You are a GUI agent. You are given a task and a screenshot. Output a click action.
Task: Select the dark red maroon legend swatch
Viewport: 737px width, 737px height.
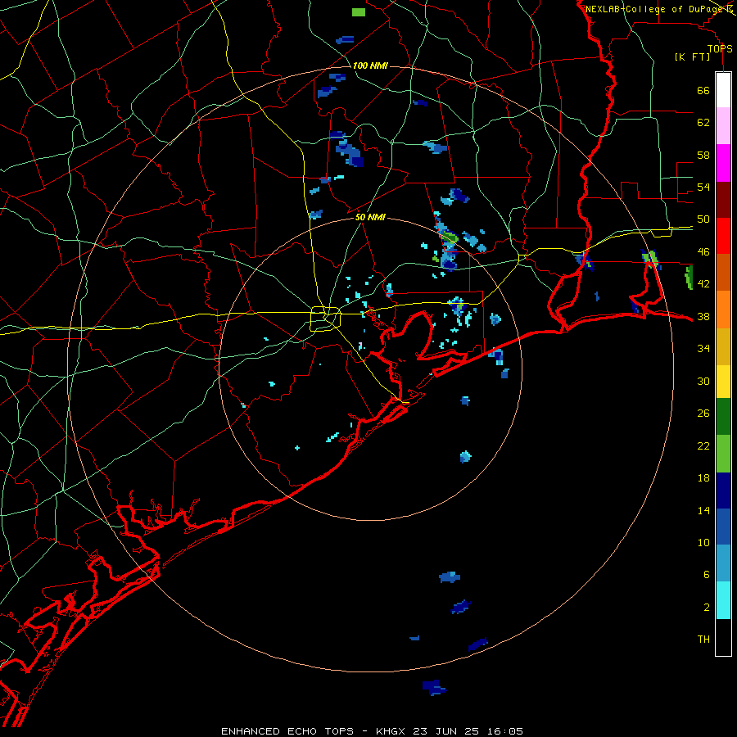(723, 199)
